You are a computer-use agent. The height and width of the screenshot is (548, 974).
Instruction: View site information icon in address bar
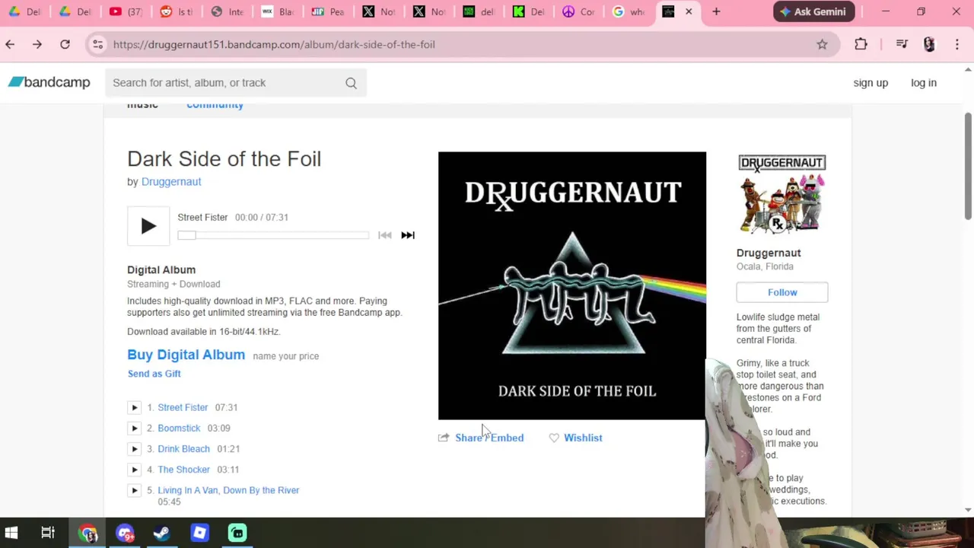point(97,44)
